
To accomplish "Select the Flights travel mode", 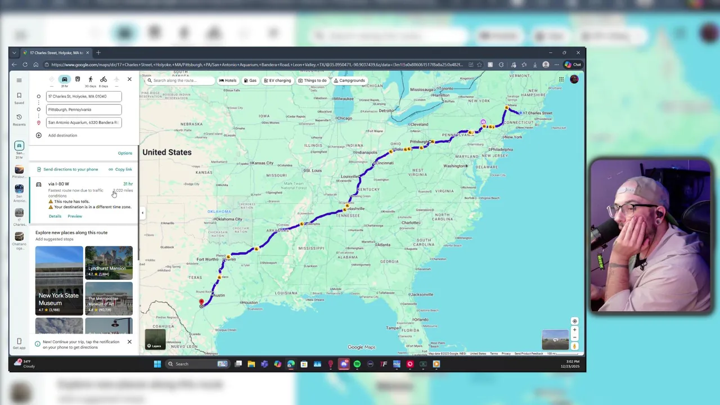I will (116, 79).
